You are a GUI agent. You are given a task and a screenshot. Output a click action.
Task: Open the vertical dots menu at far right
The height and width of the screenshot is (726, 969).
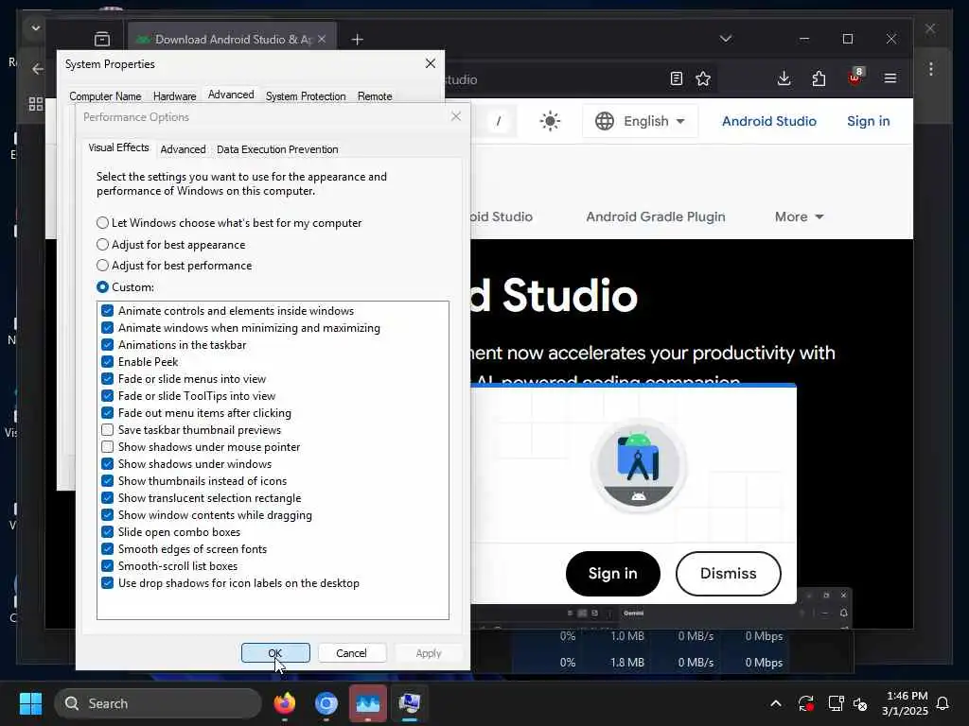931,68
